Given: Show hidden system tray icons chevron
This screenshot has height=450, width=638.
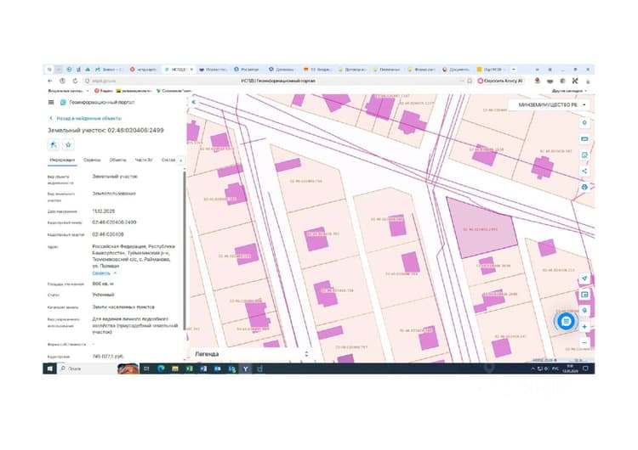Looking at the screenshot, I should coord(533,368).
